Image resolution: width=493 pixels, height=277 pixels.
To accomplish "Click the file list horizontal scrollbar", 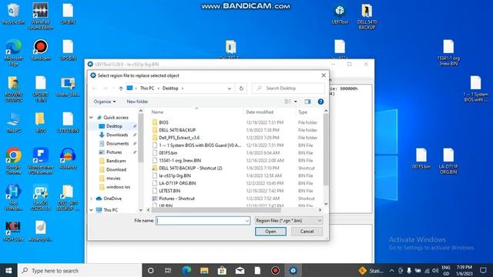I will pos(216,210).
